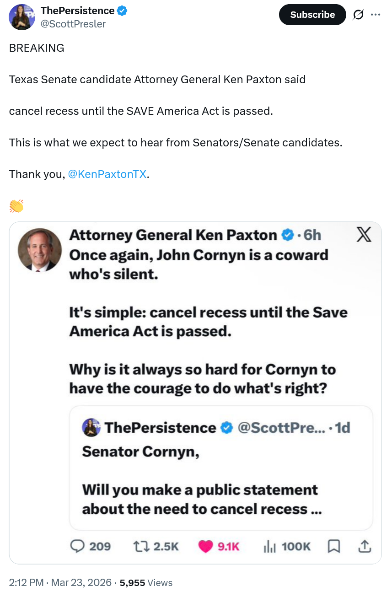Click the blue verified badge next to ThePersistence
392x597 pixels.
click(x=122, y=11)
